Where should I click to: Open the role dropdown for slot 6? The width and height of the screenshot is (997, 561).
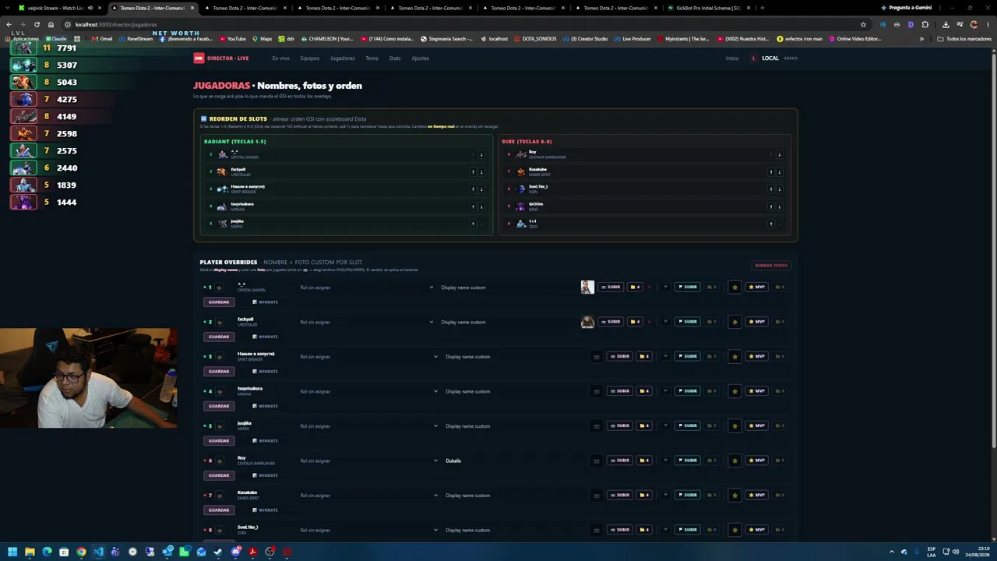coord(368,460)
